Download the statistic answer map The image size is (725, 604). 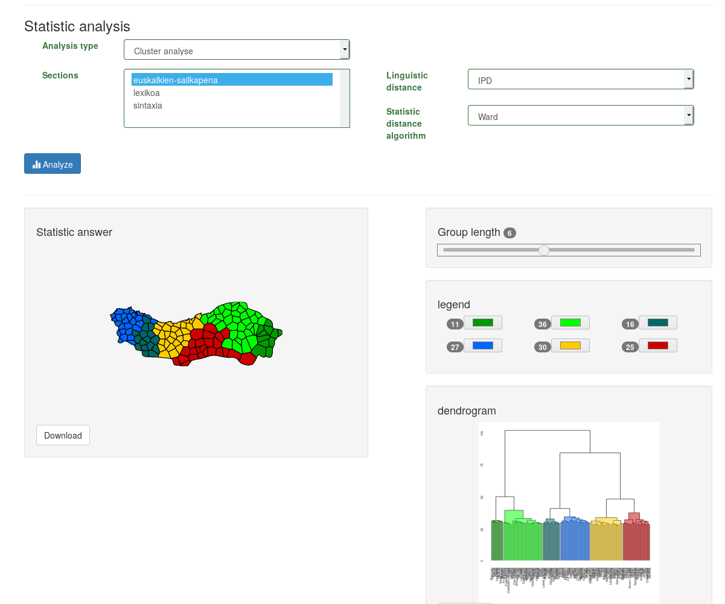point(63,435)
